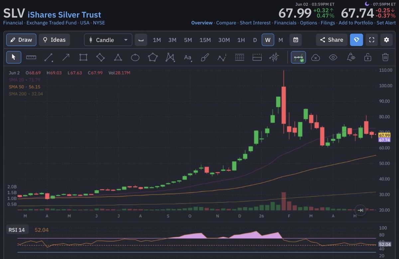Select the trend line tool

[x=49, y=58]
